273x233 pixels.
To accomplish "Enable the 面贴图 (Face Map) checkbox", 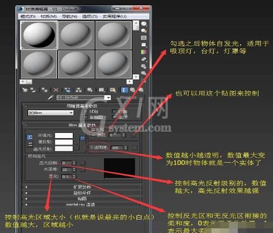I will coord(85,117).
